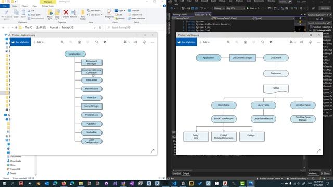The width and height of the screenshot is (333, 187).
Task: Open AutoCAD red A icon on taskbar
Action: (x=225, y=183)
